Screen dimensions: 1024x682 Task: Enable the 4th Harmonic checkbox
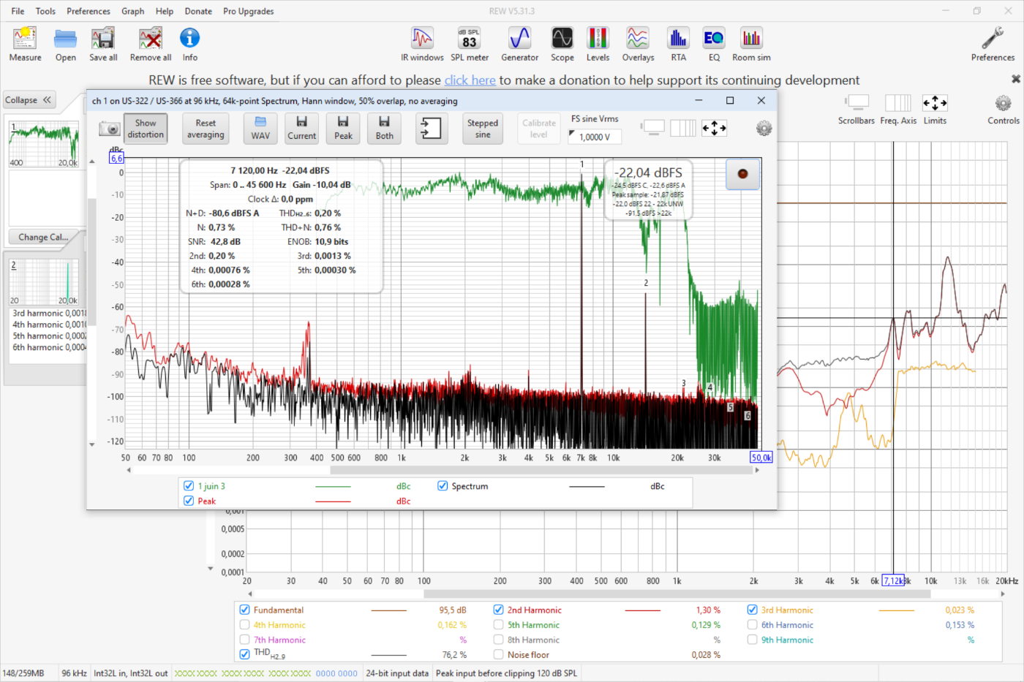pos(245,625)
